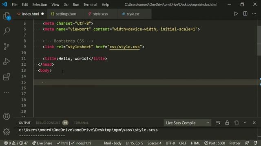This screenshot has width=261, height=146.
Task: Select Live Sass Compile output channel dropdown
Action: pyautogui.click(x=188, y=123)
